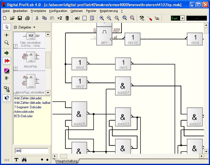The image size is (210, 165).
Task: Open the Optionen menu
Action: pos(77,11)
